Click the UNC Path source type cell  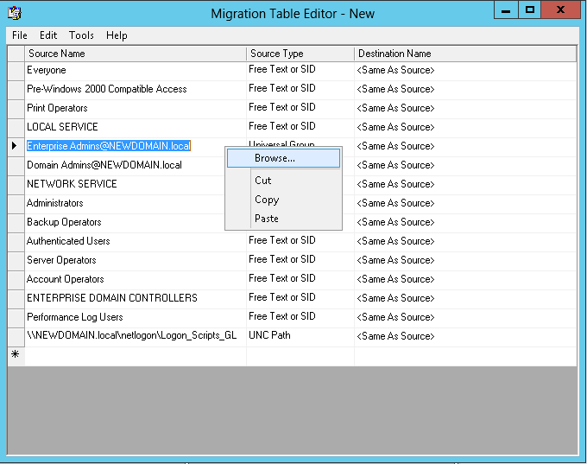point(300,336)
